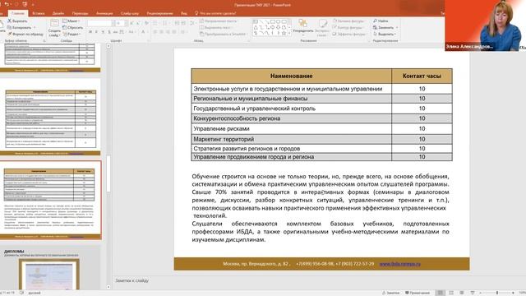
Task: Open the Section (Раздел) dropdown
Action: [72, 35]
